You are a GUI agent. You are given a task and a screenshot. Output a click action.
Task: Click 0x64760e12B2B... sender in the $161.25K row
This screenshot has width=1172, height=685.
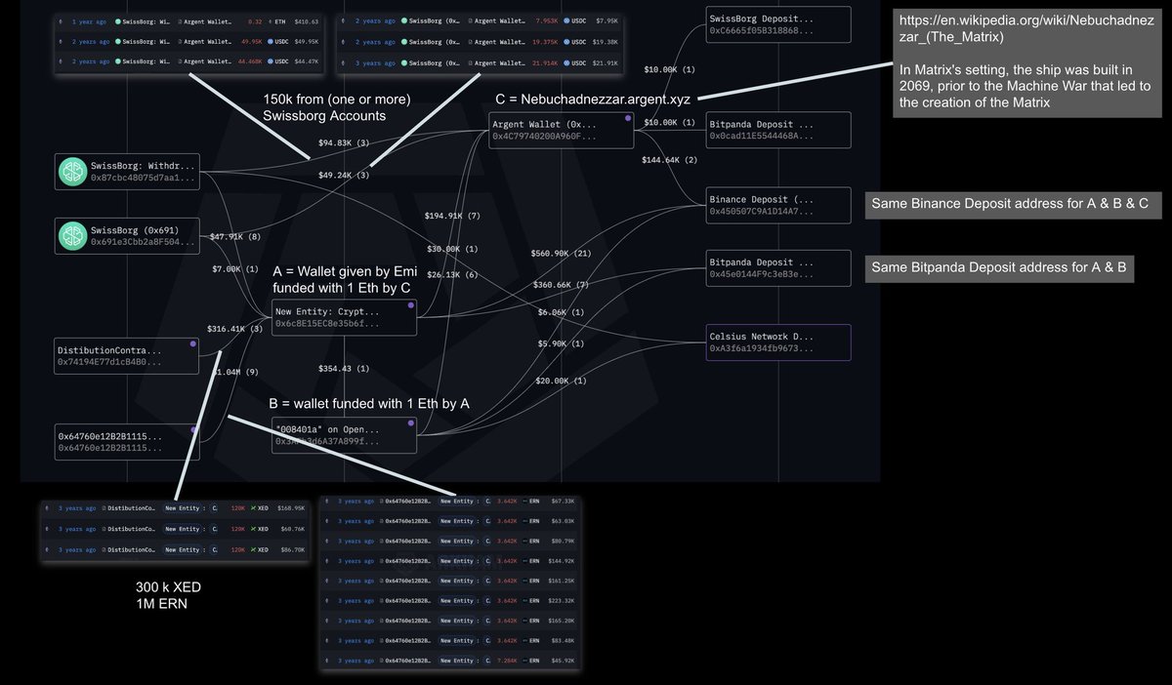(x=408, y=581)
